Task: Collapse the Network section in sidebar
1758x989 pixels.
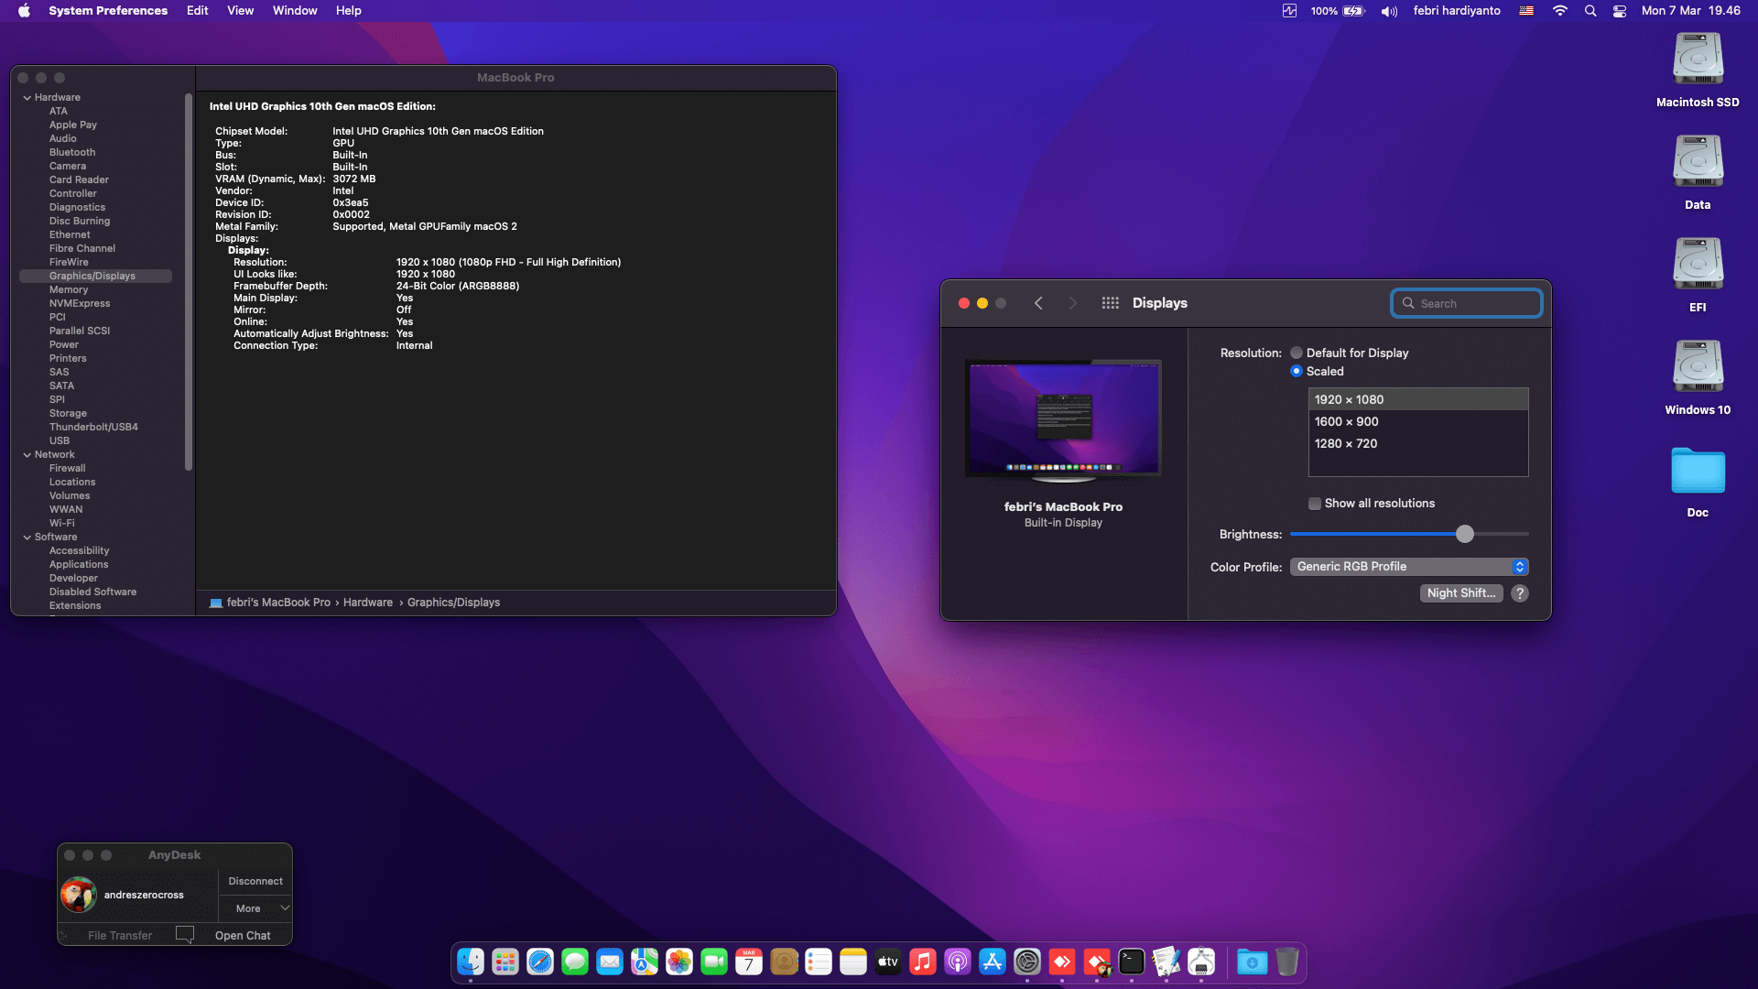Action: (x=27, y=455)
